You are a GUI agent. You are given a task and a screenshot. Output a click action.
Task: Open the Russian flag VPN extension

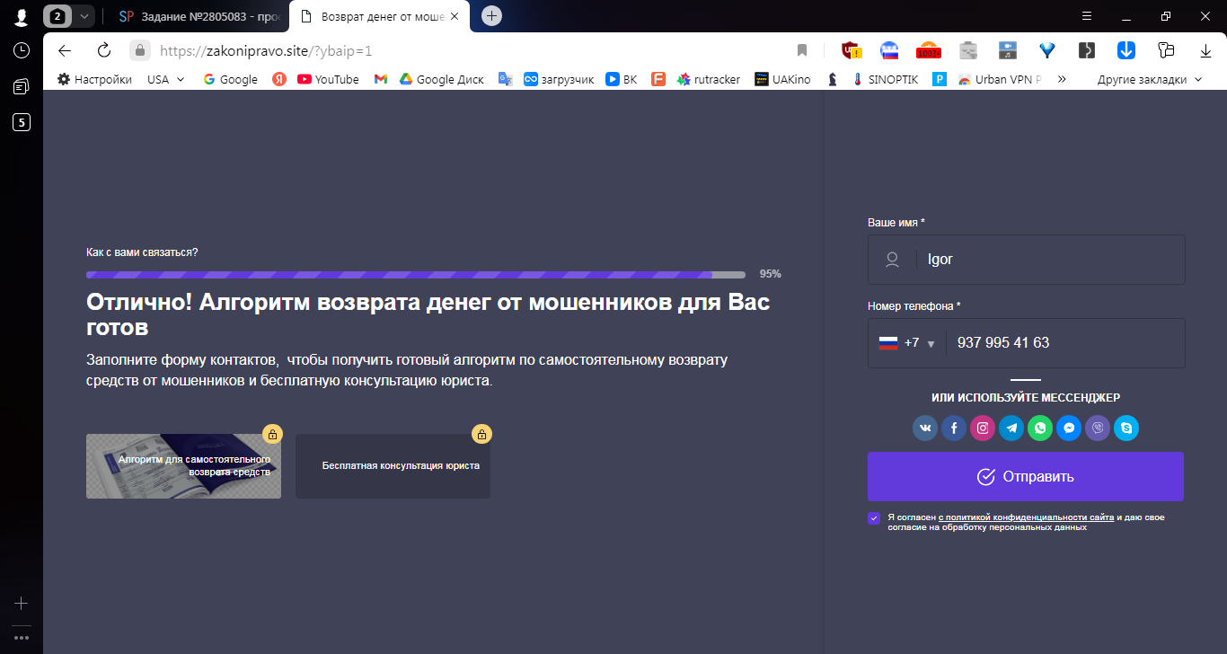pyautogui.click(x=889, y=50)
